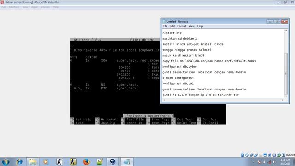Open Action Center flag in system tray
Viewport: 295px width, 166px height.
point(259,162)
